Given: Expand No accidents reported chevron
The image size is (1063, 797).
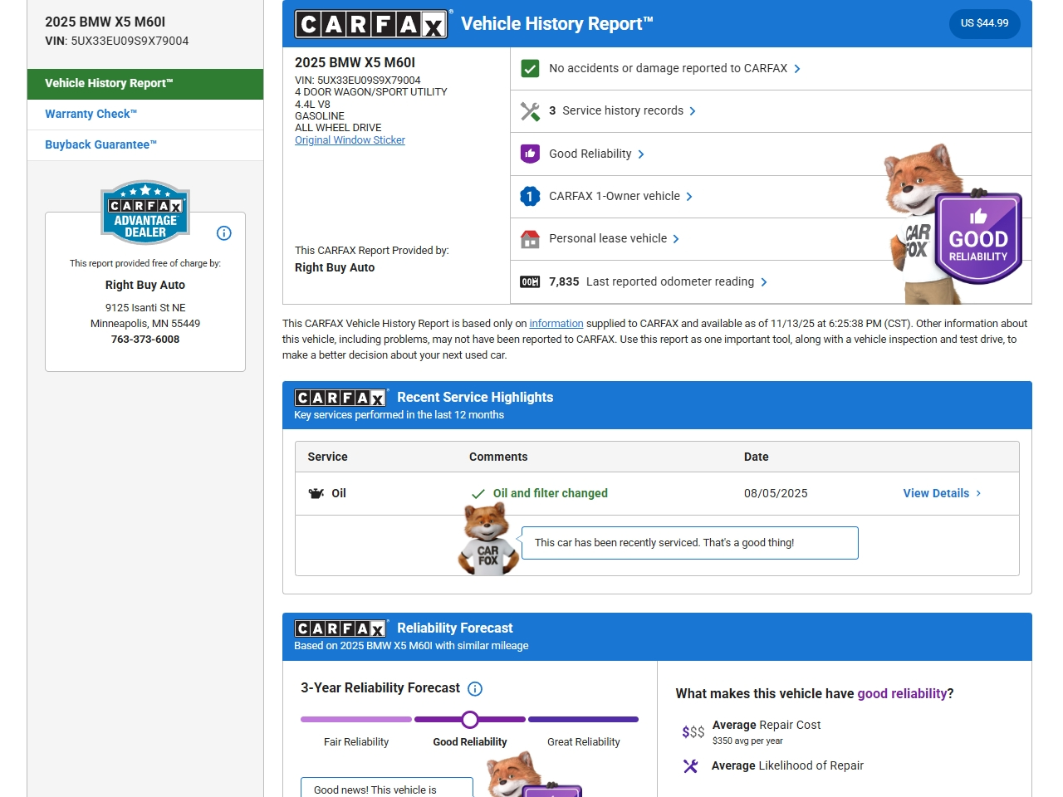Looking at the screenshot, I should coord(797,69).
